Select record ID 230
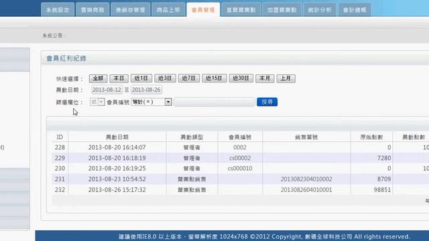Image resolution: width=429 pixels, height=241 pixels. [60, 169]
